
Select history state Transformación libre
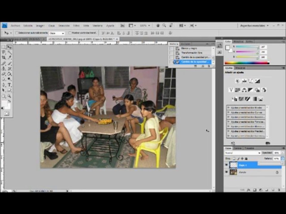pos(192,53)
